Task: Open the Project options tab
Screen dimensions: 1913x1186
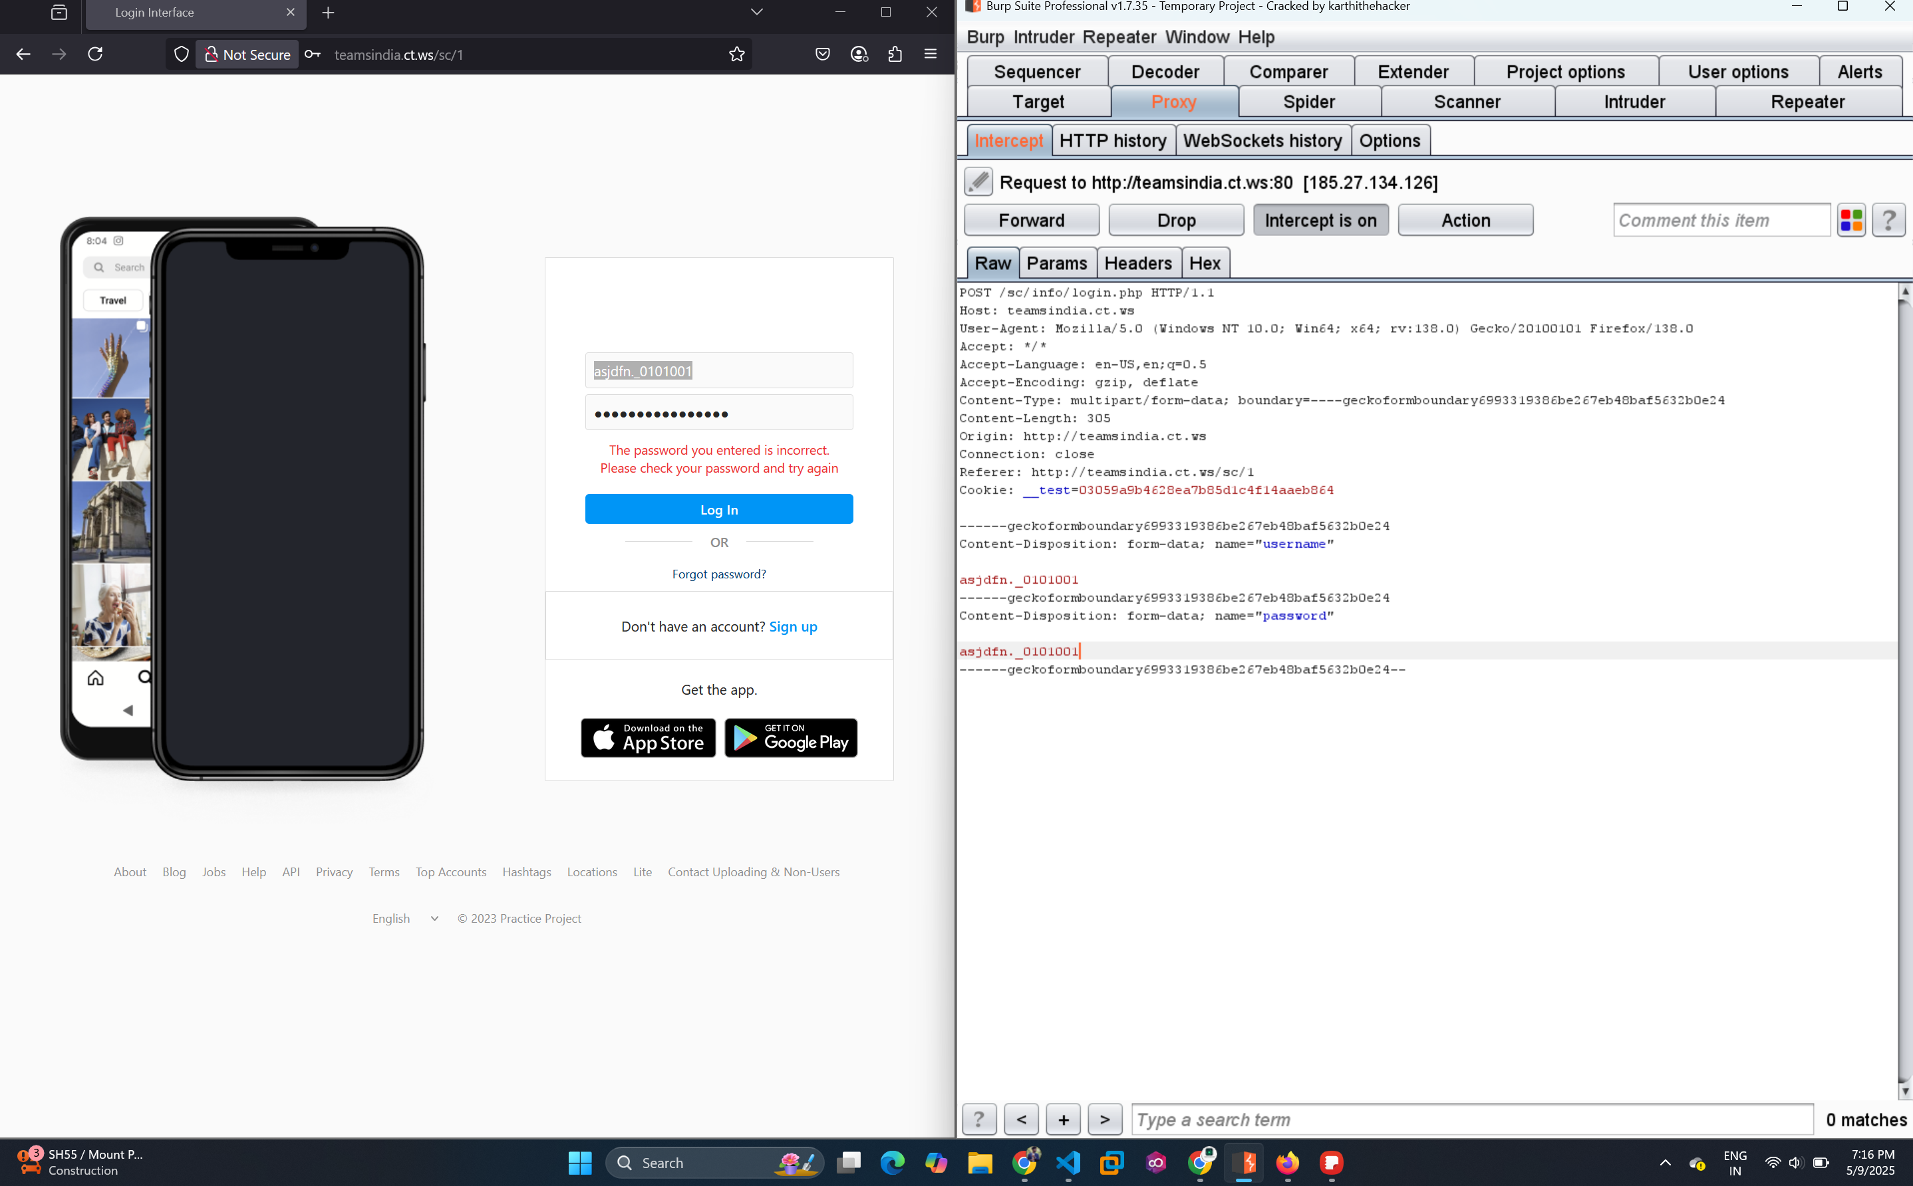Action: pyautogui.click(x=1565, y=71)
